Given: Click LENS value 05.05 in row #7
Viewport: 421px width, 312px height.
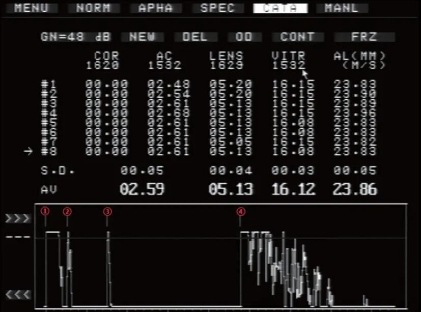Looking at the screenshot, I should tap(231, 141).
